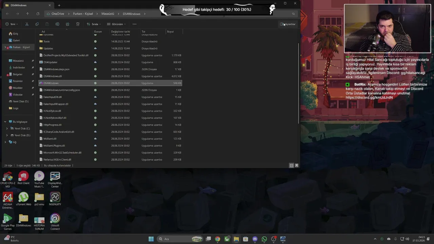The image size is (434, 244).
Task: Sort by the Ad column header
Action: (x=66, y=32)
